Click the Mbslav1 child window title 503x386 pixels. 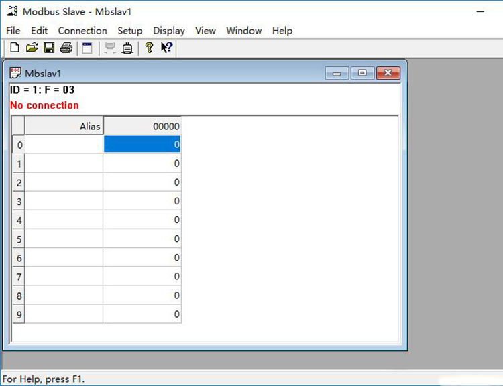(43, 74)
